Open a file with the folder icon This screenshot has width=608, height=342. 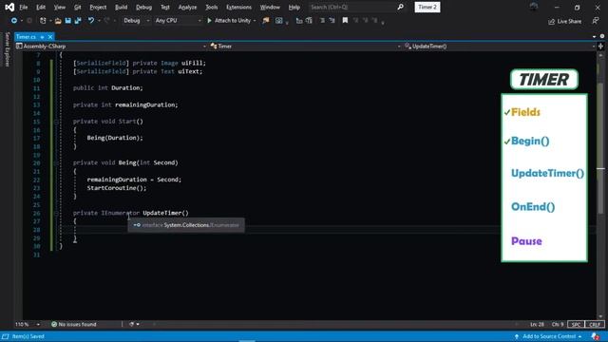58,21
